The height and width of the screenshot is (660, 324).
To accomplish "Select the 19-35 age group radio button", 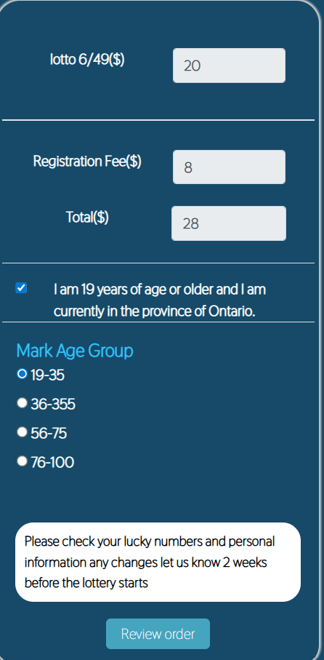I will [x=22, y=374].
